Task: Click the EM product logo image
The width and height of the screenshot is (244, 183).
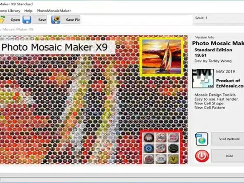Action: pyautogui.click(x=203, y=78)
